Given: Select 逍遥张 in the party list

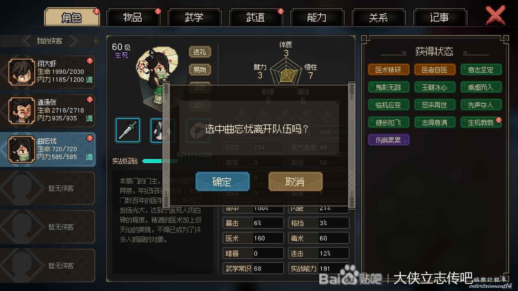Looking at the screenshot, I should 48,110.
